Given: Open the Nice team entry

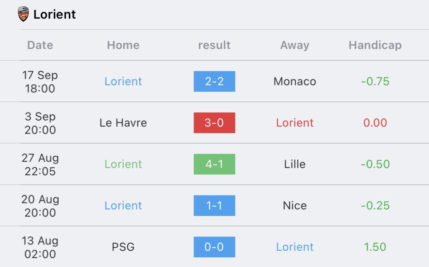Looking at the screenshot, I should (295, 205).
